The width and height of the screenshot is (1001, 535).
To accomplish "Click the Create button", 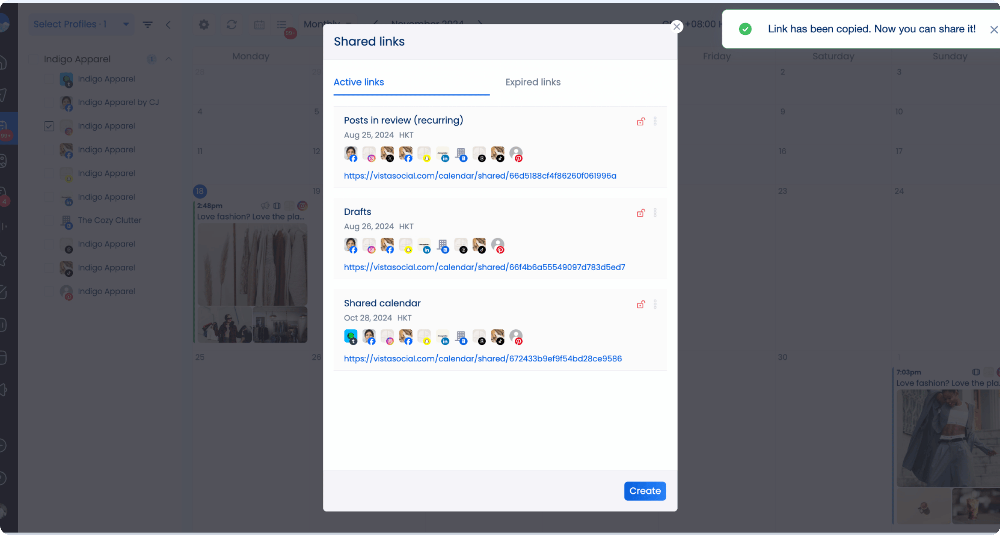I will pos(645,491).
